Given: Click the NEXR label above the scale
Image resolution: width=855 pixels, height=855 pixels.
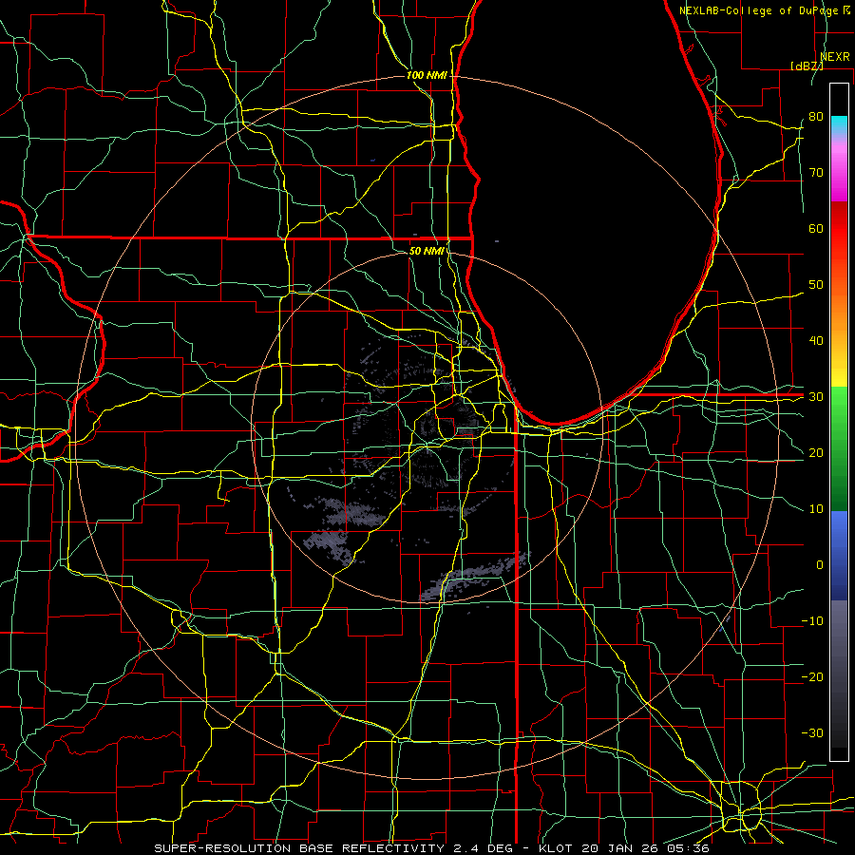Looking at the screenshot, I should click(x=834, y=57).
